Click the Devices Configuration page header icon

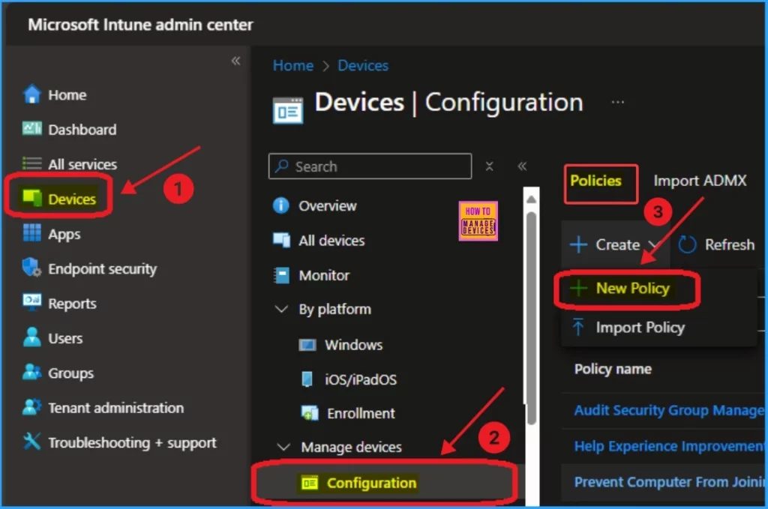click(x=288, y=110)
